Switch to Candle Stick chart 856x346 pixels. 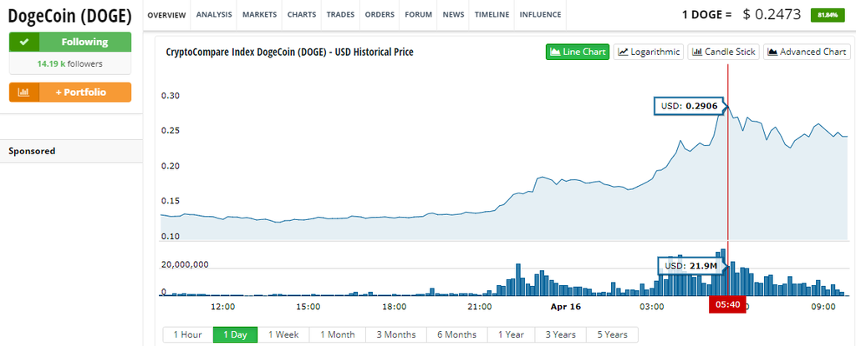(x=723, y=52)
